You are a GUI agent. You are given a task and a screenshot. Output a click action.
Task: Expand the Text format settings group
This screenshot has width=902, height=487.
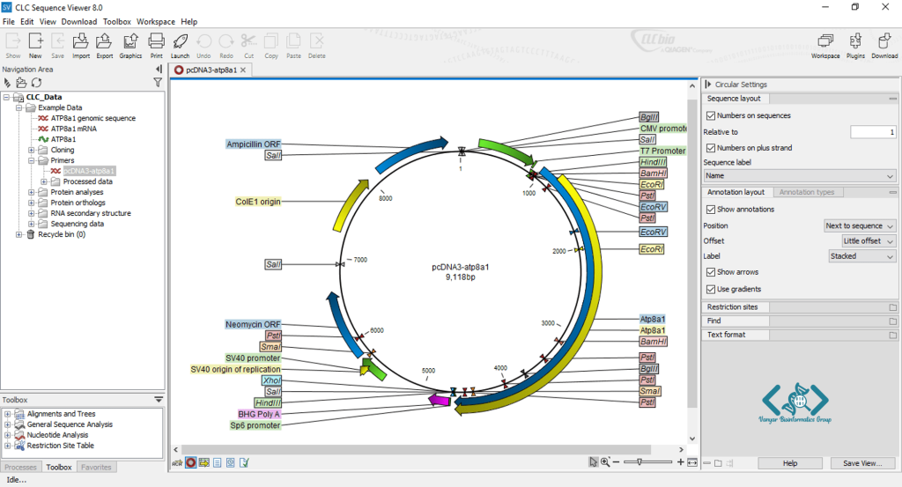coord(893,335)
